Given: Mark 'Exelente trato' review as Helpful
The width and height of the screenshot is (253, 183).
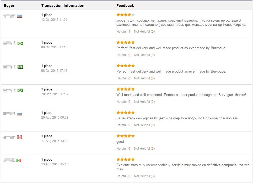Looking at the screenshot, I should [124, 176].
